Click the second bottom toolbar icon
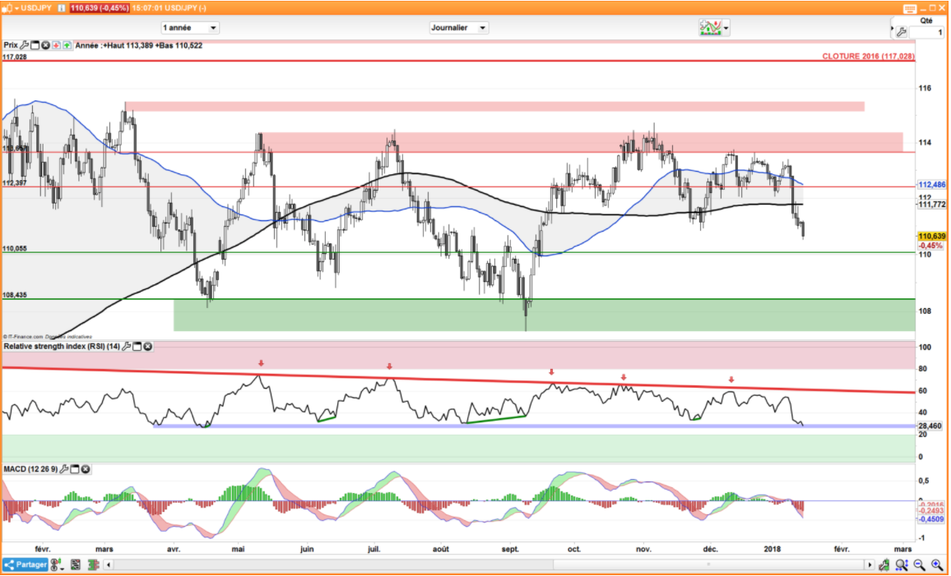 pos(75,565)
